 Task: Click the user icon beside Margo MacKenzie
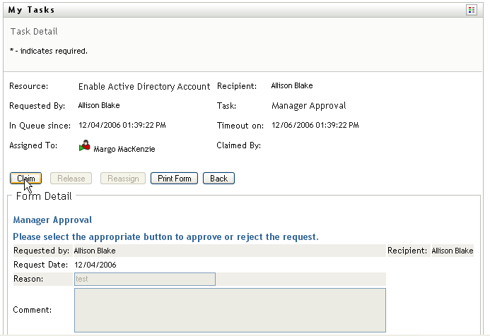(85, 148)
